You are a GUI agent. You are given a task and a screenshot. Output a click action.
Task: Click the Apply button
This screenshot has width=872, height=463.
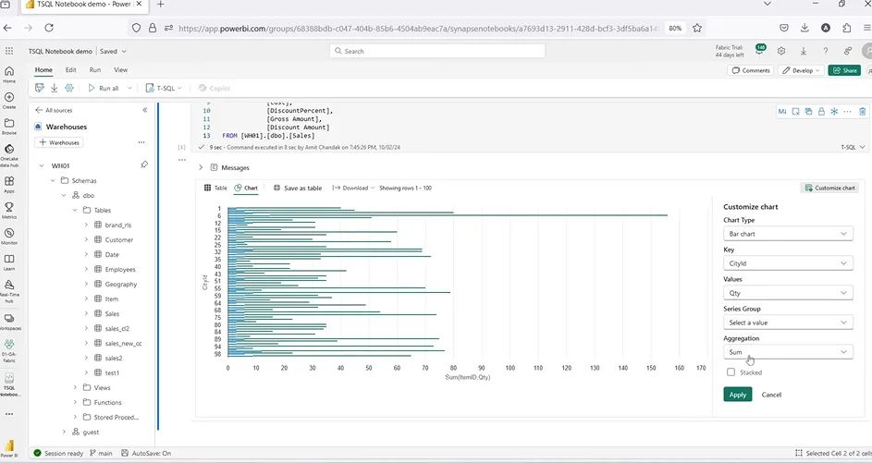(x=737, y=394)
